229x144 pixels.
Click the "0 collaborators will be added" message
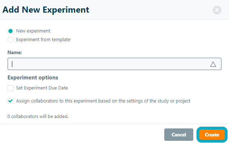38,117
